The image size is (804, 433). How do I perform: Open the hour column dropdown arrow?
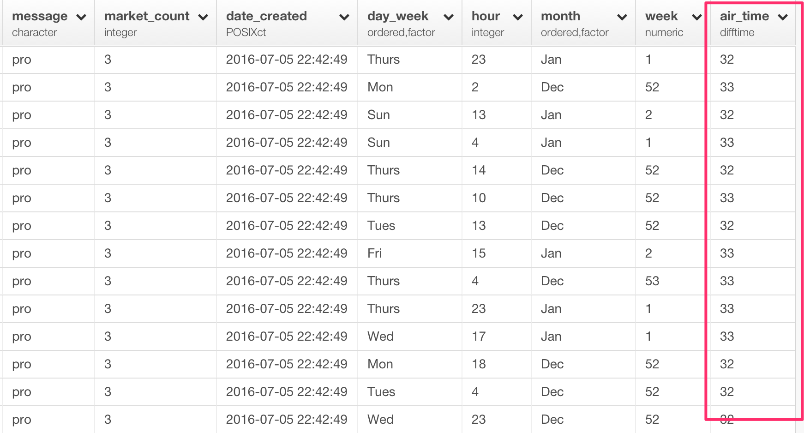[518, 18]
